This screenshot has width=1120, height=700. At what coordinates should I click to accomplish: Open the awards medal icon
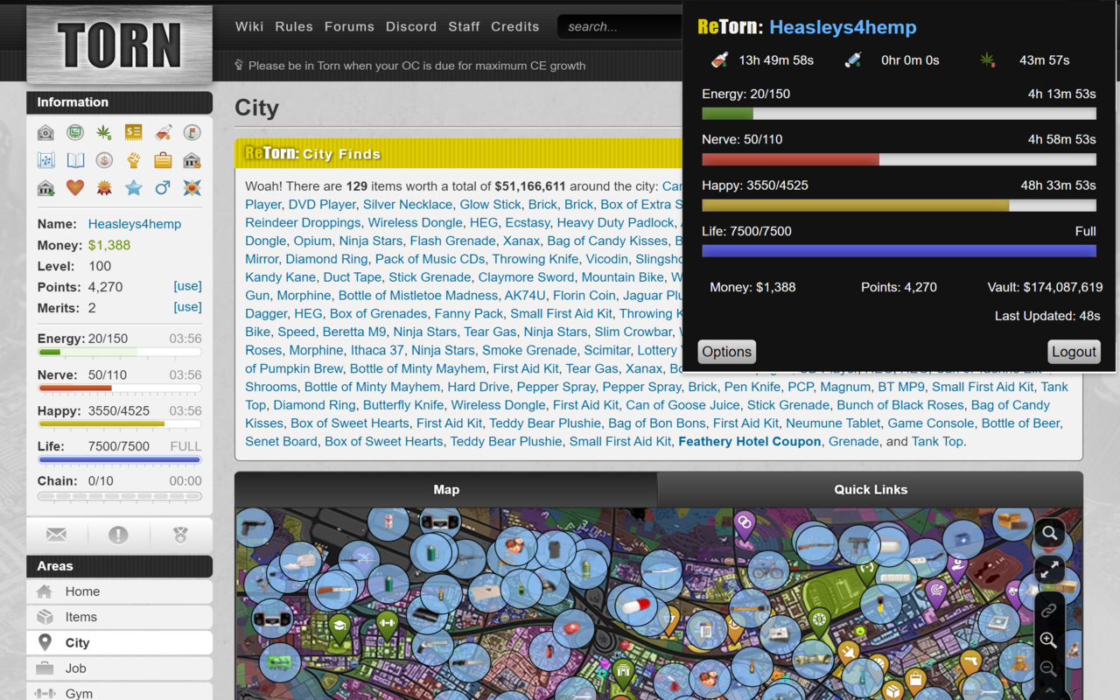point(180,535)
